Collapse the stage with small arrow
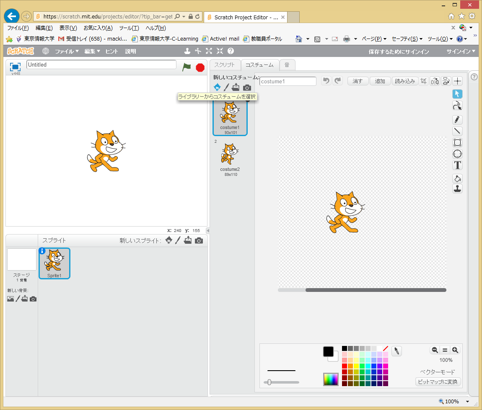This screenshot has width=482, height=410. pyautogui.click(x=208, y=231)
